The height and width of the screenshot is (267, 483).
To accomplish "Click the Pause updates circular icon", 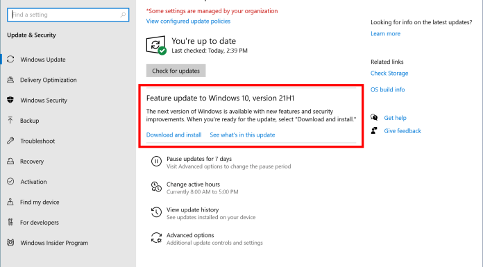I will click(x=156, y=161).
